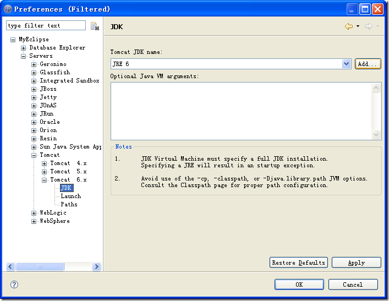Viewport: 389px width, 301px height.
Task: Expand the JOnAS server node
Action: click(34, 106)
